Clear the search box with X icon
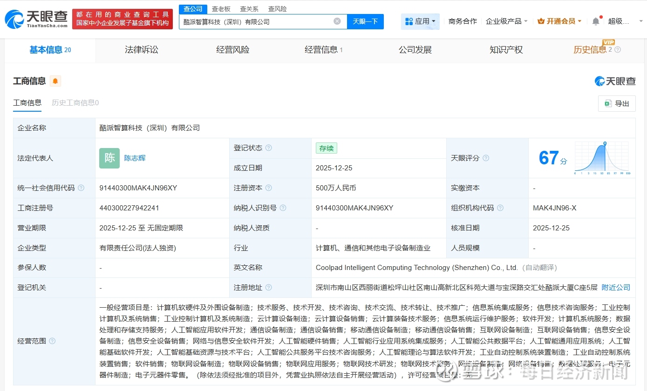Viewport: 647px width, 391px height. click(337, 21)
